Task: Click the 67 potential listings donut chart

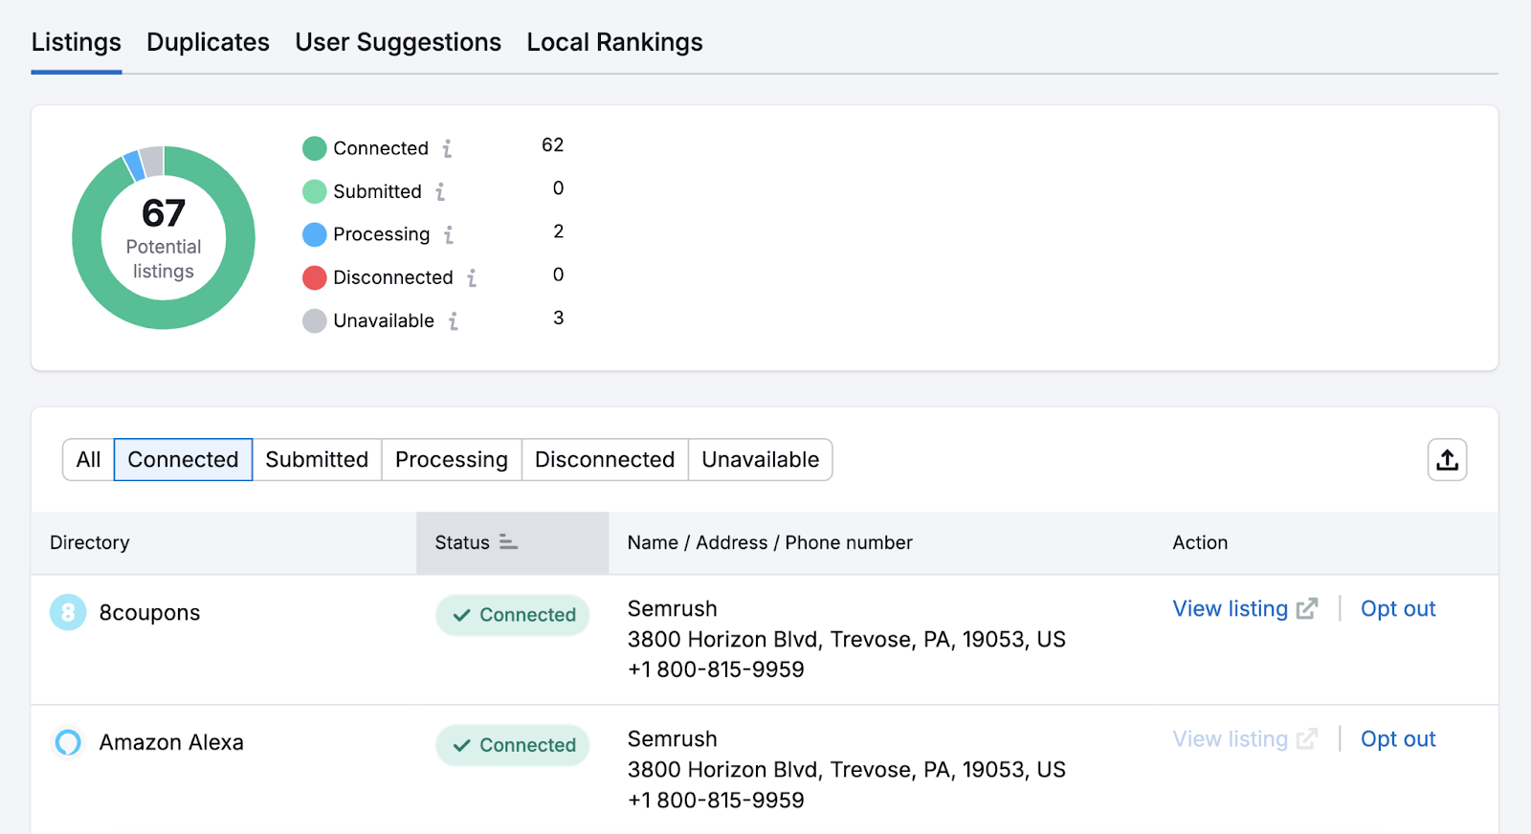Action: [x=164, y=237]
